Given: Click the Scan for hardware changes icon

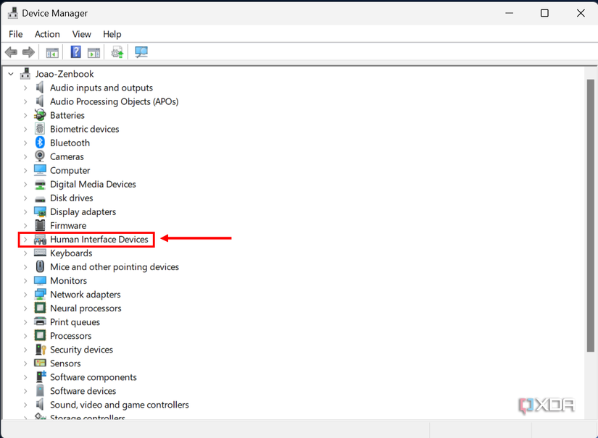Looking at the screenshot, I should tap(140, 51).
